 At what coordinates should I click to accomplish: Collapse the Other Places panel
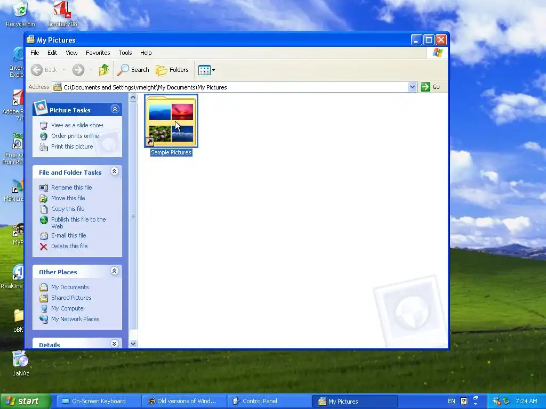click(x=114, y=271)
